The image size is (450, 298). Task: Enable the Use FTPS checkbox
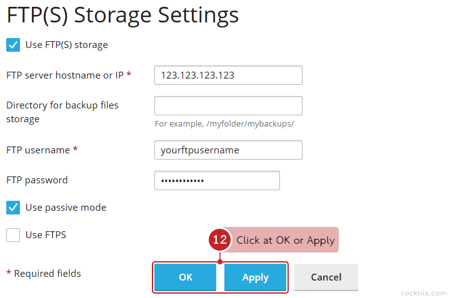tap(13, 235)
